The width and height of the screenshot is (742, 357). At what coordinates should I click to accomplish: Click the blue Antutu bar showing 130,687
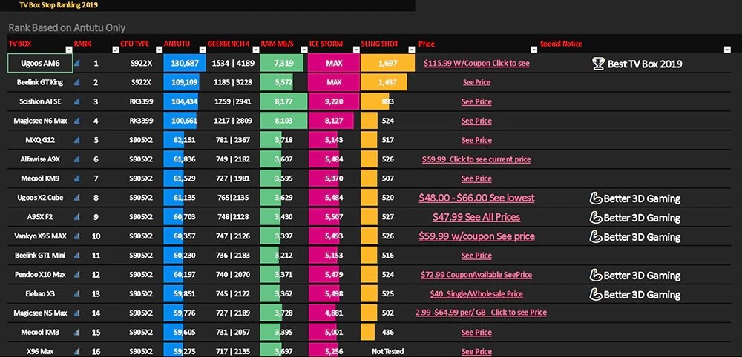tap(185, 63)
